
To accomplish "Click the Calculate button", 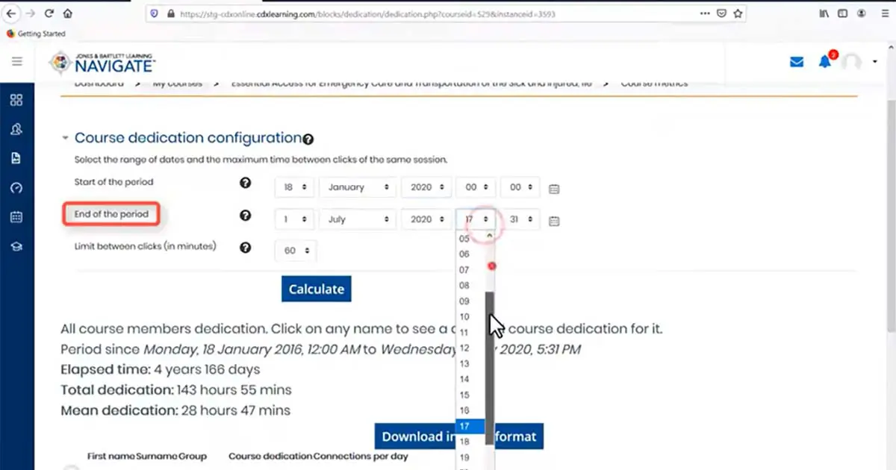I will tap(316, 289).
